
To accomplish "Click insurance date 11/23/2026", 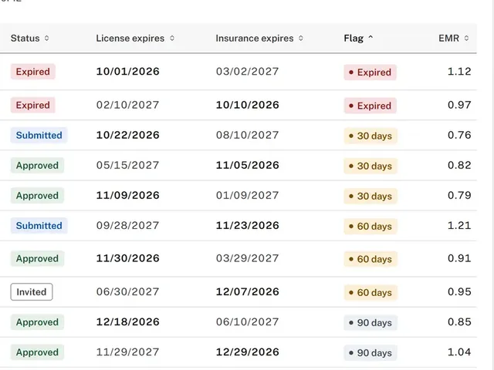I will (247, 226).
